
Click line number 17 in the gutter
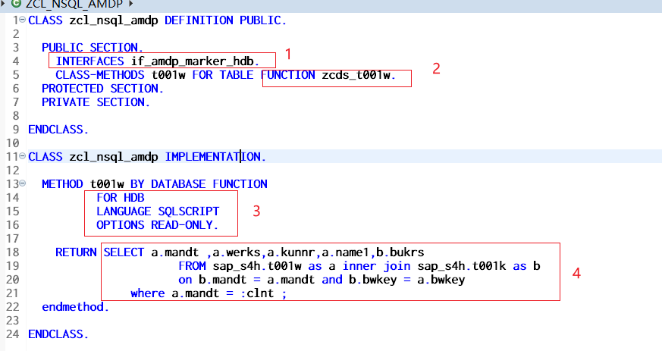[13, 238]
